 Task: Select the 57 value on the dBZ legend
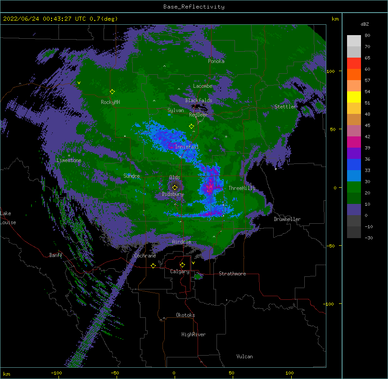point(367,81)
